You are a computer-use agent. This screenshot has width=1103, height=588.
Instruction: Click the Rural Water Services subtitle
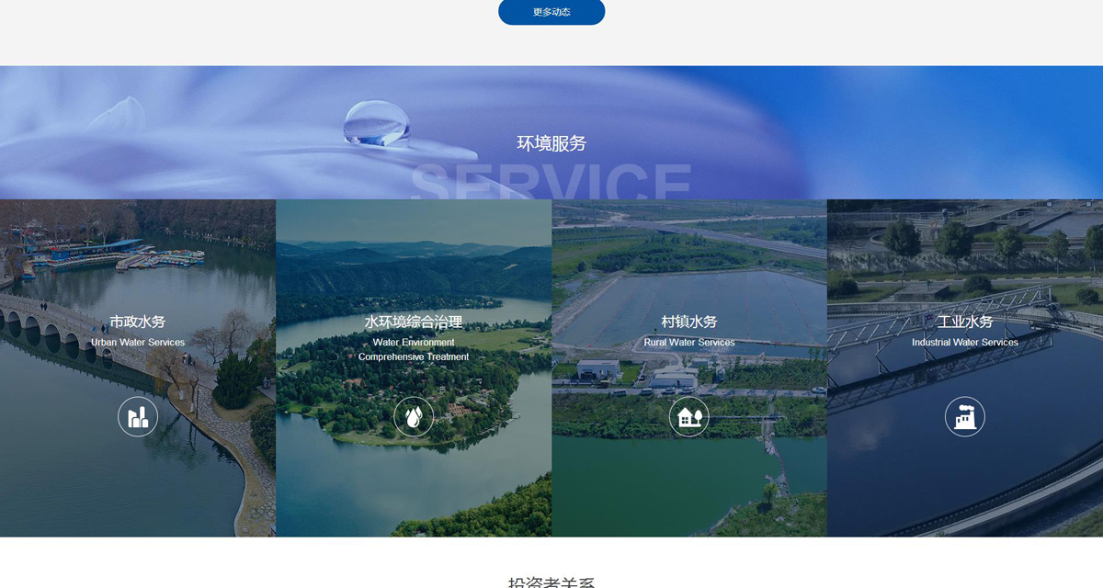click(x=689, y=343)
